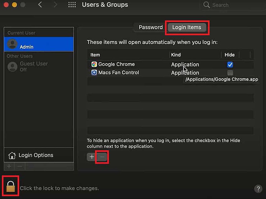266x199 pixels.
Task: Uncheck Hide for Google Chrome
Action: click(x=230, y=64)
